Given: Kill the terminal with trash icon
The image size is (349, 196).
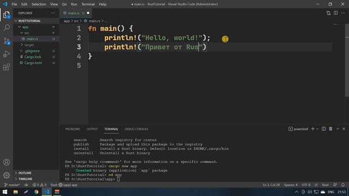Looking at the screenshot, I should click(330, 129).
